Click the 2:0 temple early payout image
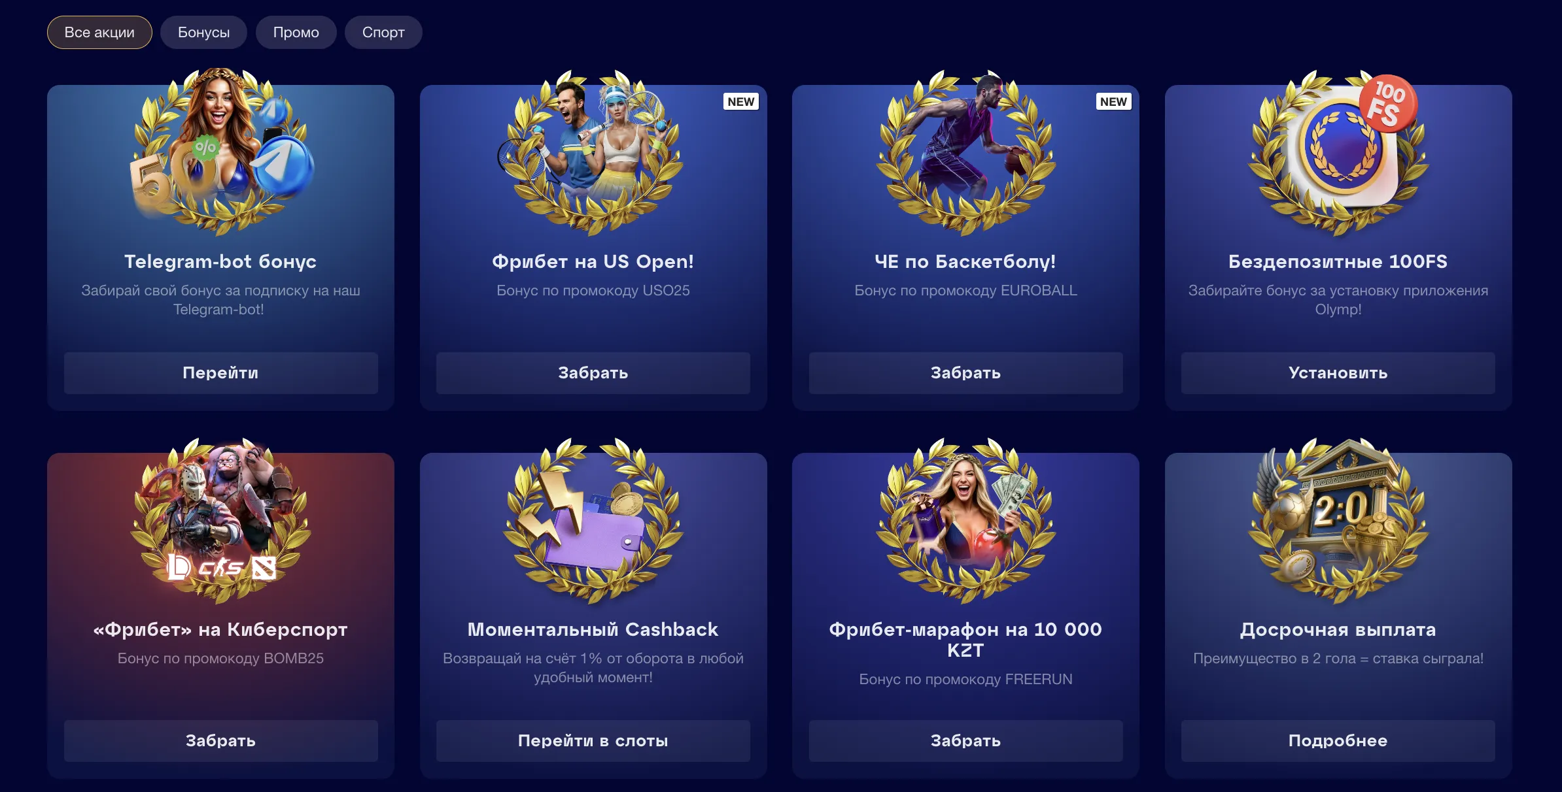This screenshot has height=792, width=1562. (x=1338, y=520)
